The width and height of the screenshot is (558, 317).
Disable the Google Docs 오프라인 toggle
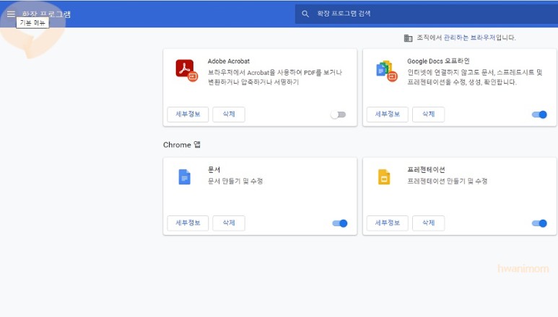(x=539, y=115)
